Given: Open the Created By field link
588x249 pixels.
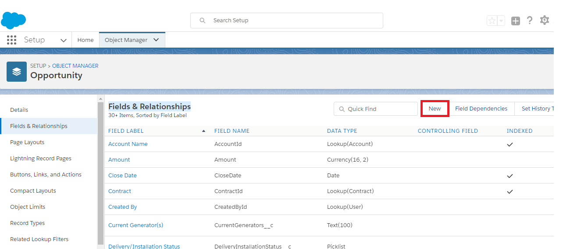Looking at the screenshot, I should [122, 207].
